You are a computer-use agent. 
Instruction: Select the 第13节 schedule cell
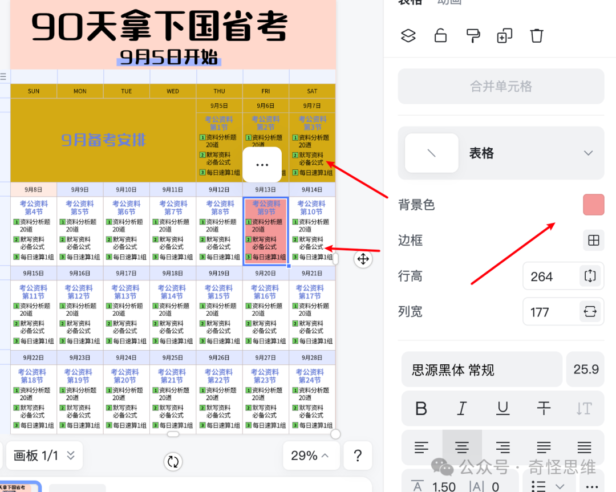click(126, 315)
